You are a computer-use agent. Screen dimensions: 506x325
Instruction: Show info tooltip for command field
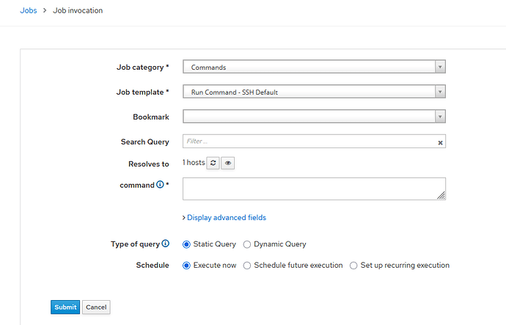(x=160, y=184)
